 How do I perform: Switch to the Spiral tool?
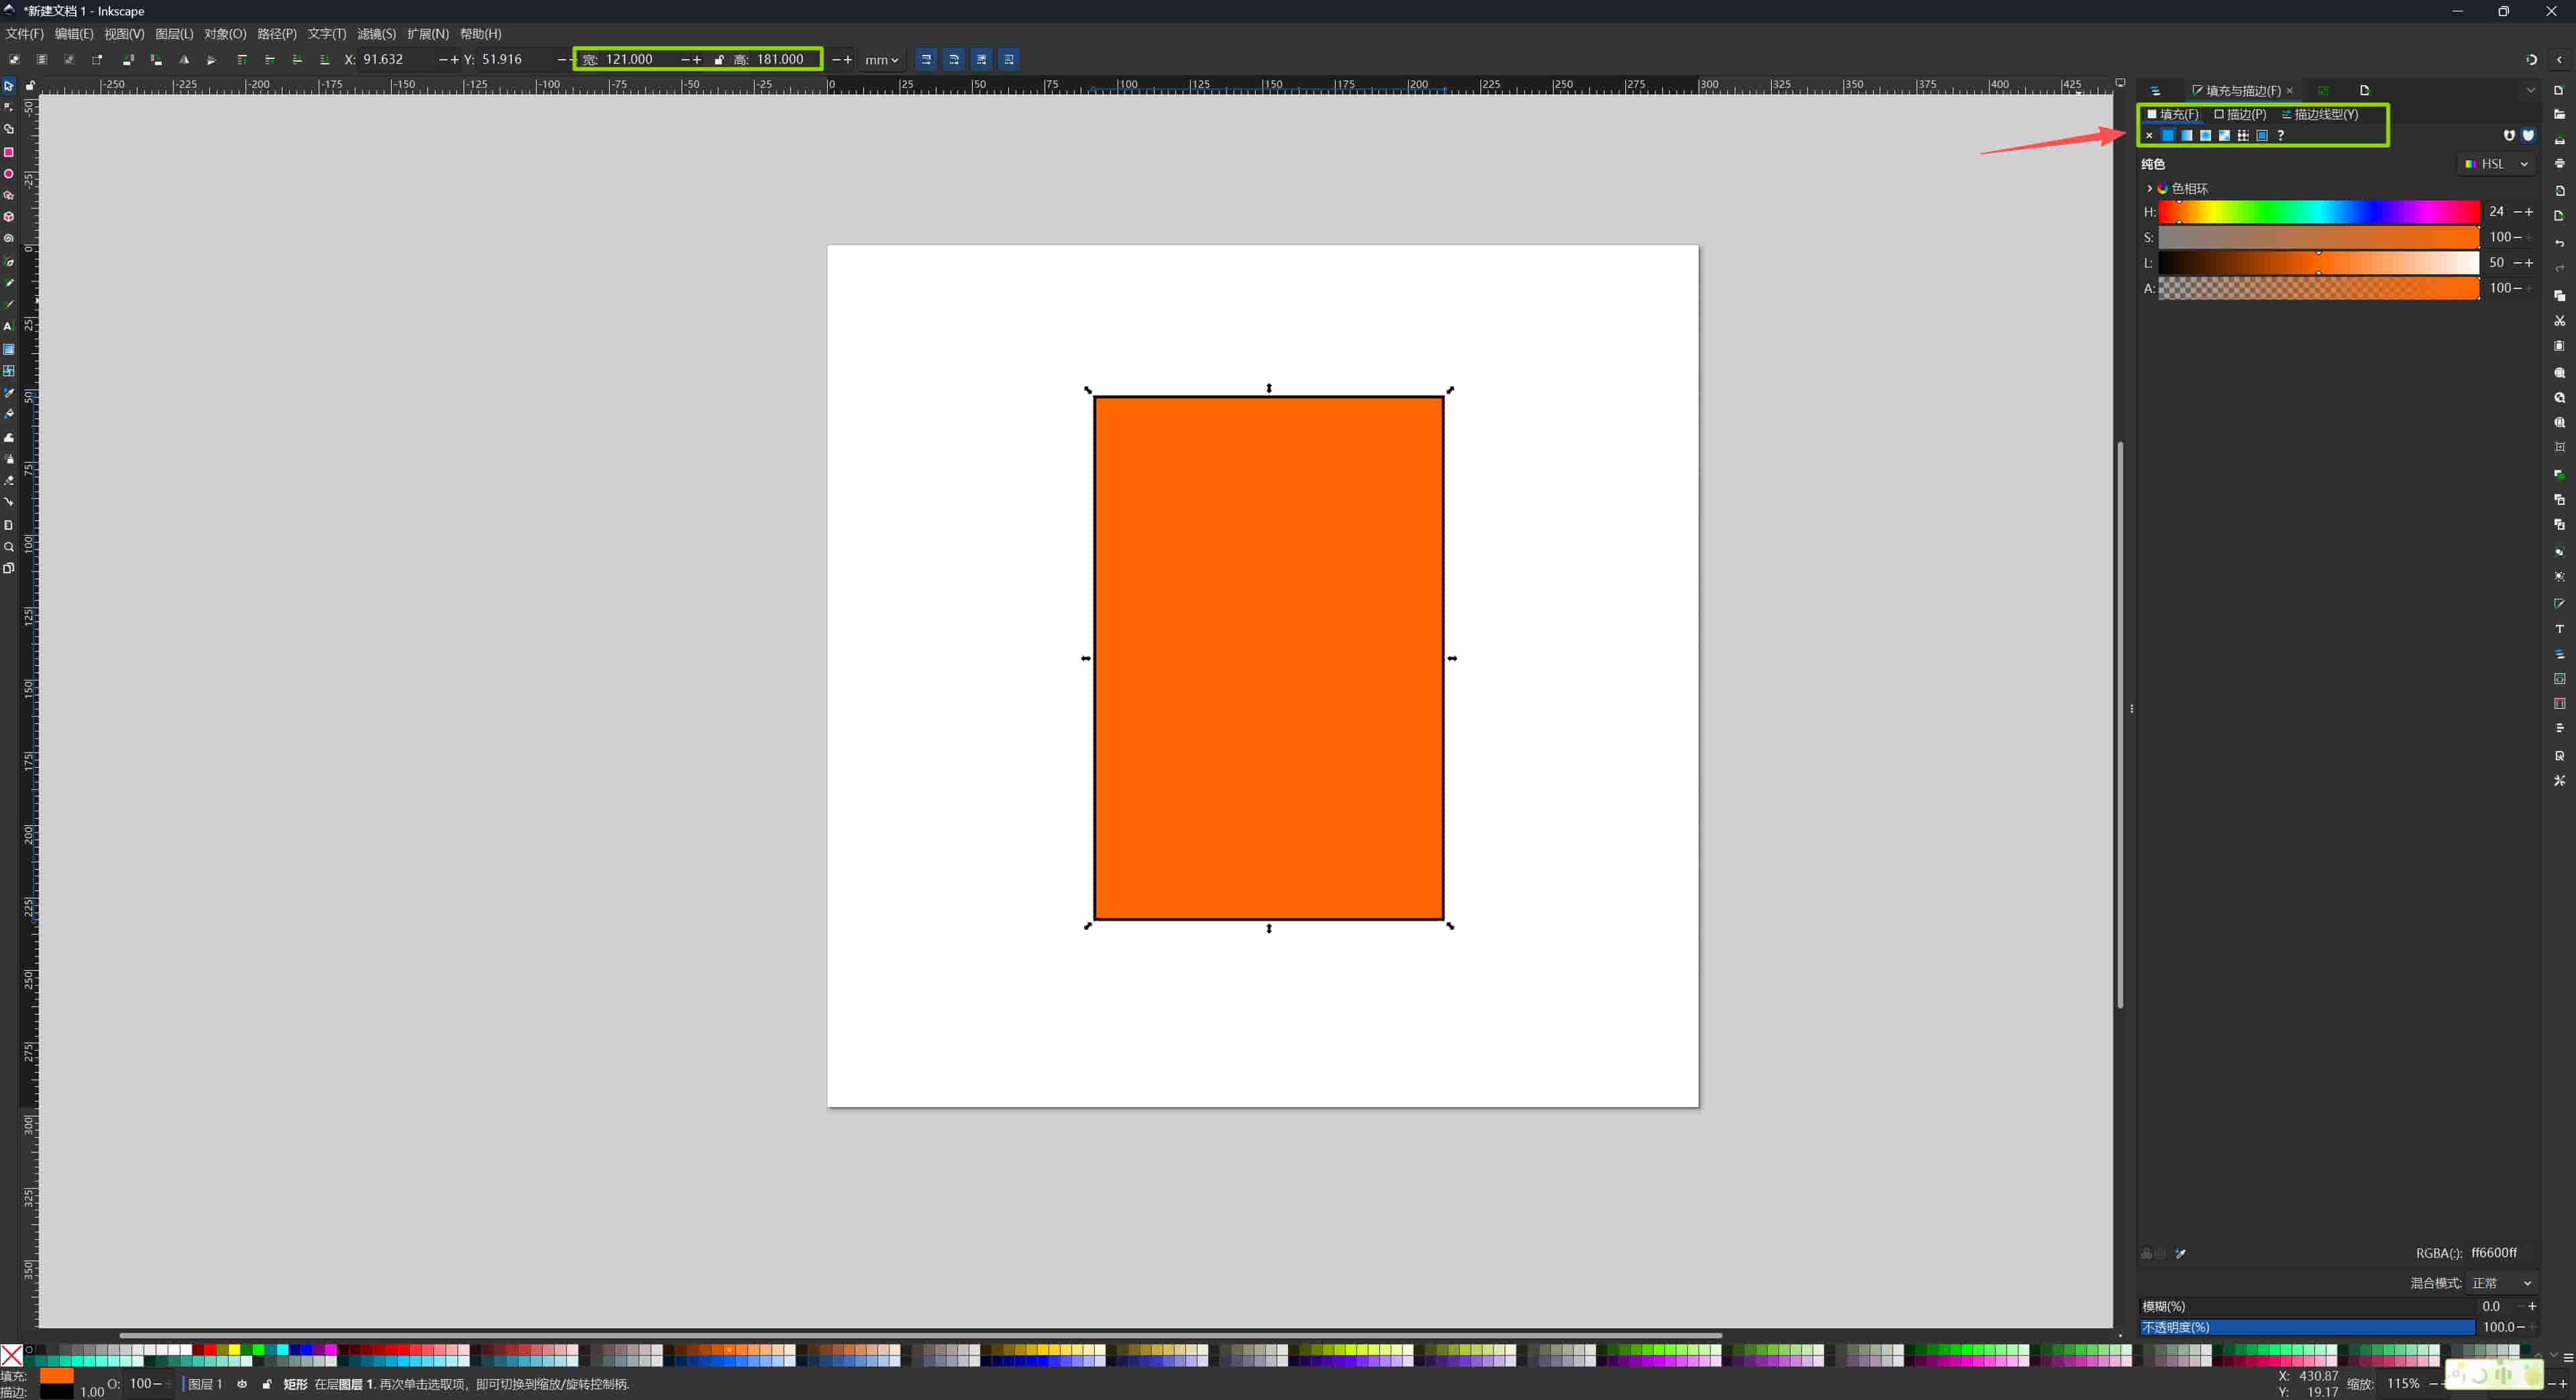coord(8,239)
